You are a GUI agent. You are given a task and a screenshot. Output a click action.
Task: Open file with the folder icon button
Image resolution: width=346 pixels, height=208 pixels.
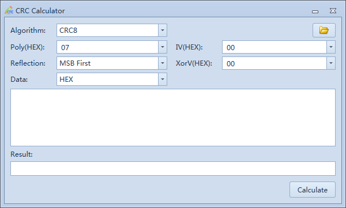point(324,30)
